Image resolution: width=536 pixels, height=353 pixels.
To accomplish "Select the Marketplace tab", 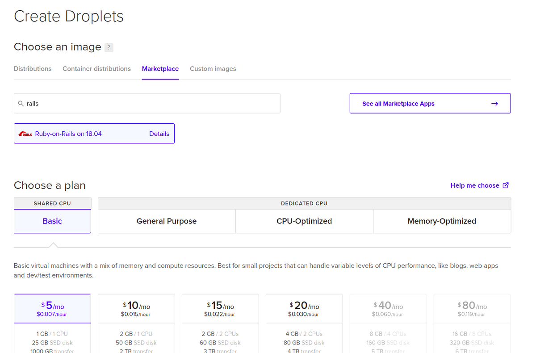I will pos(160,69).
